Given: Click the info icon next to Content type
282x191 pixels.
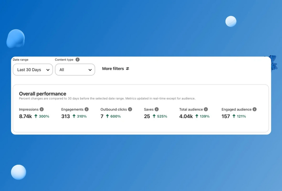Looking at the screenshot, I should (77, 60).
